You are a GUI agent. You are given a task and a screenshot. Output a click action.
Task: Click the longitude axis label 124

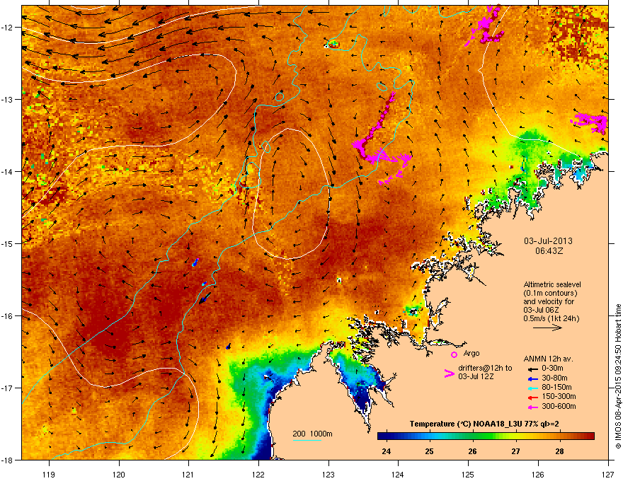click(398, 474)
